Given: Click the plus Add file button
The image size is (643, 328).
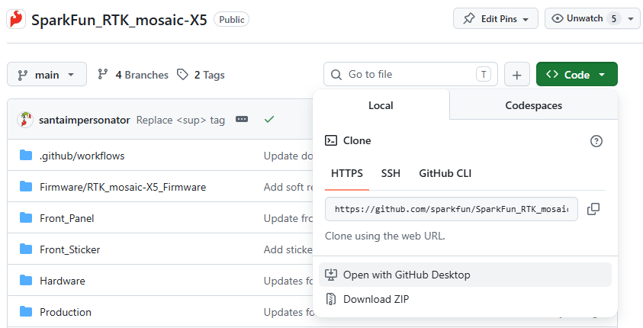Looking at the screenshot, I should [x=516, y=74].
